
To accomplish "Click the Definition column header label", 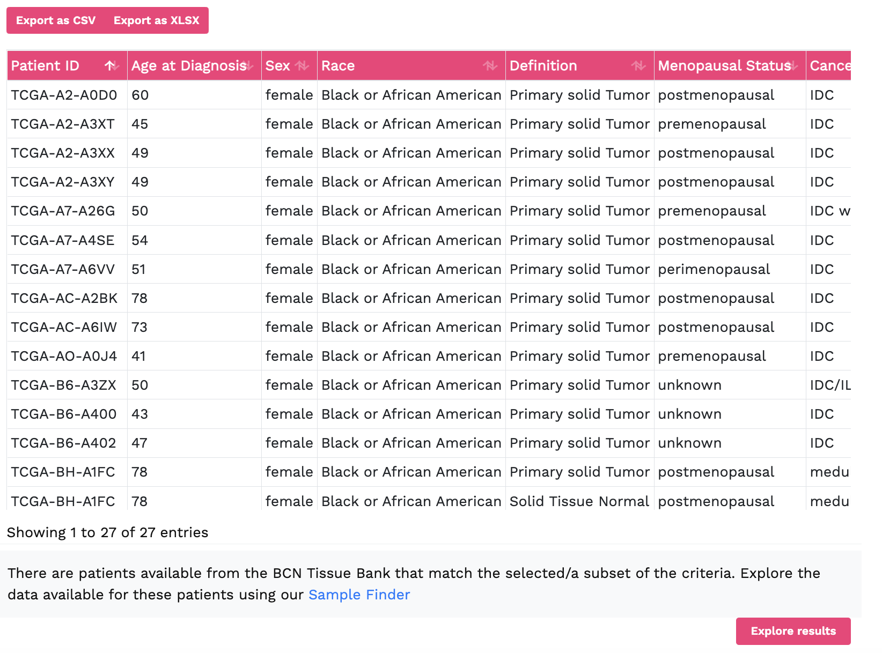I will 543,65.
